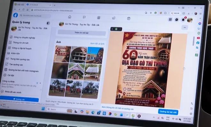Open the account profile picture menu

(190, 20)
